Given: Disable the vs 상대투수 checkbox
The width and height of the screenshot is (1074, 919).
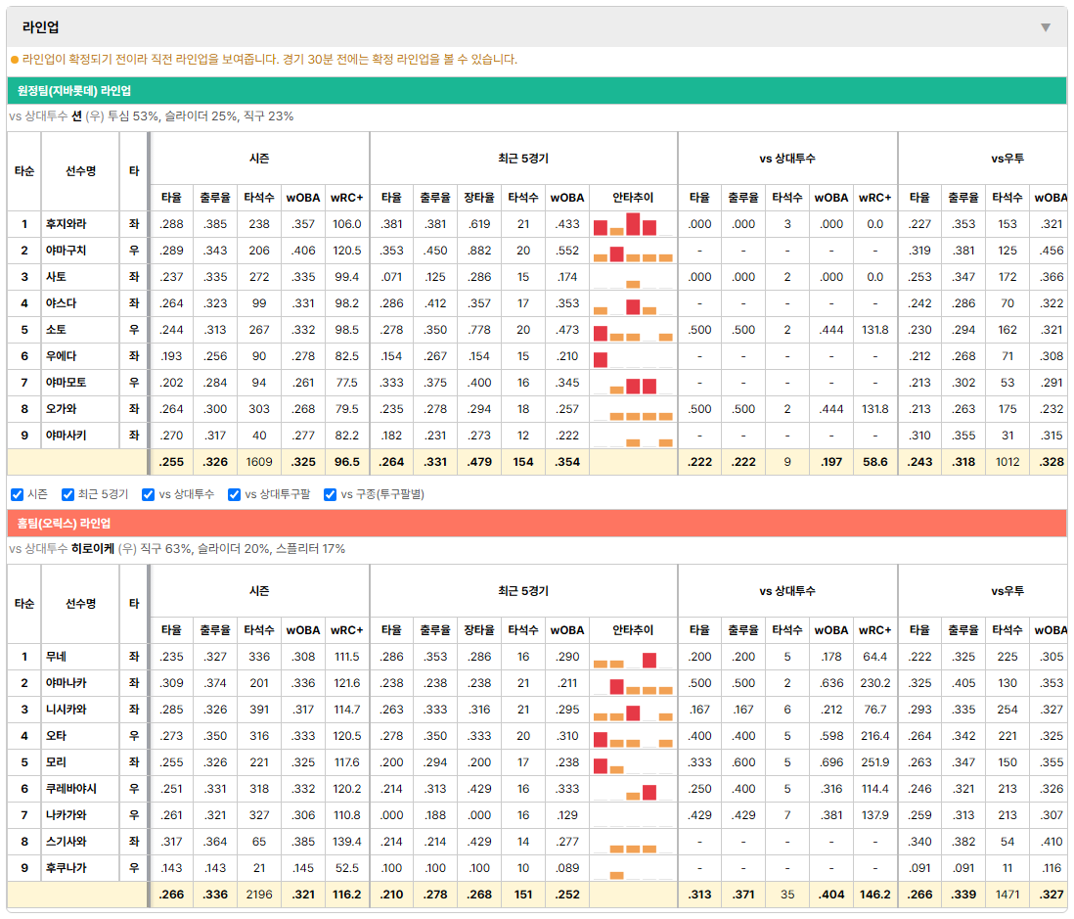Looking at the screenshot, I should [x=148, y=495].
